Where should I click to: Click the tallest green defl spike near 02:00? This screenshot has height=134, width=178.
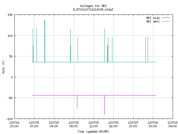(45, 41)
